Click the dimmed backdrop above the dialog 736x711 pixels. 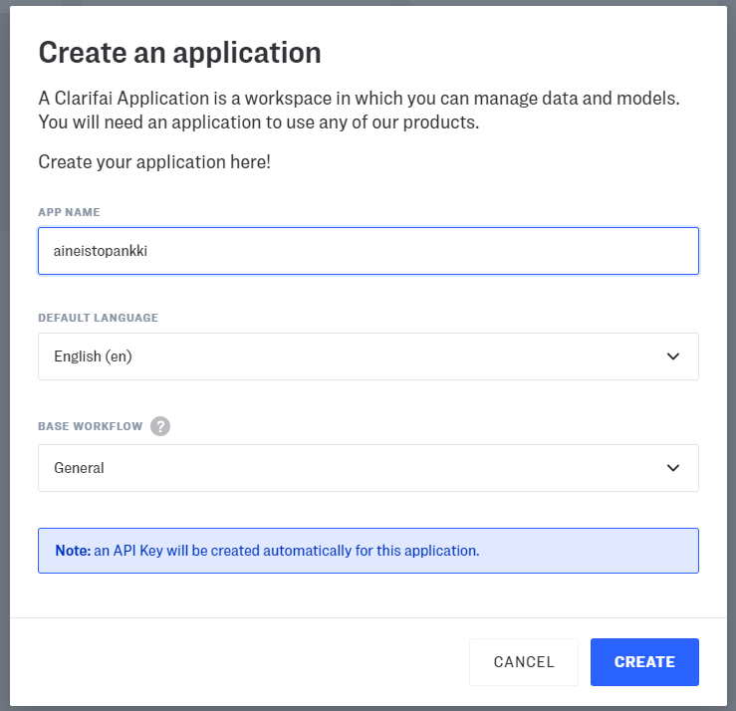click(x=368, y=2)
